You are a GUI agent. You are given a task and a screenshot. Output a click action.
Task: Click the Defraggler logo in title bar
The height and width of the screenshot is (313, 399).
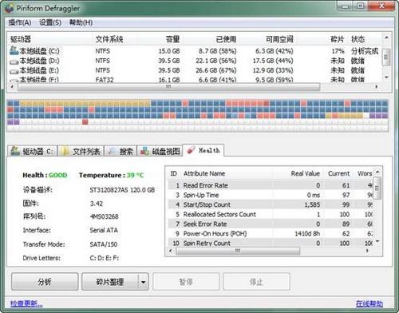(x=9, y=8)
